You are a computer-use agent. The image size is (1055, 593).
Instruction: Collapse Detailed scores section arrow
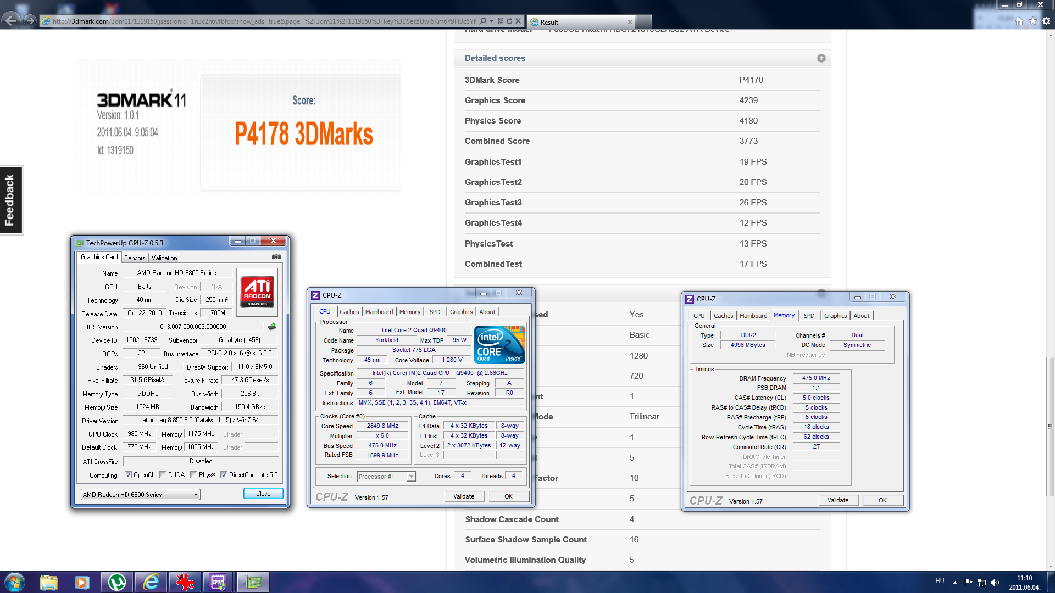click(821, 58)
